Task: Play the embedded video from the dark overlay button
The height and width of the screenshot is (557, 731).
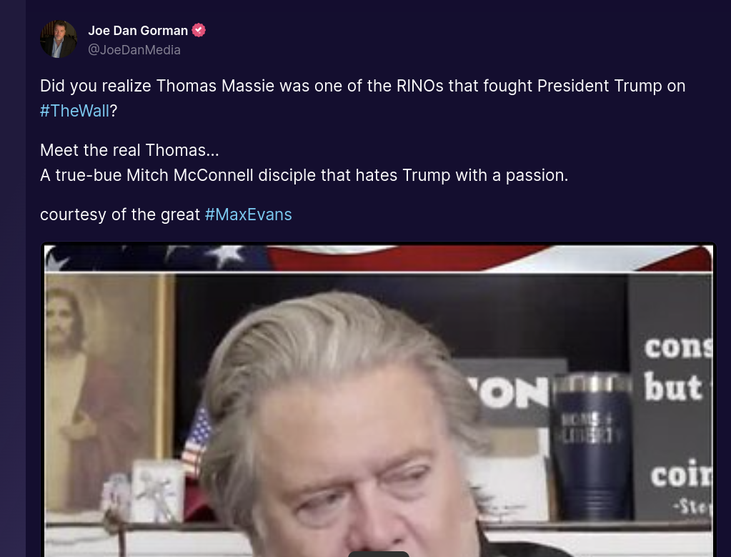Action: pyautogui.click(x=379, y=554)
